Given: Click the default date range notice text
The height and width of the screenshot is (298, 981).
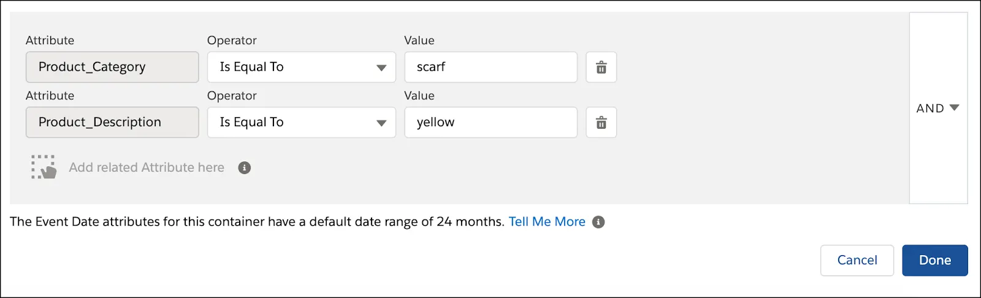Looking at the screenshot, I should pyautogui.click(x=257, y=222).
